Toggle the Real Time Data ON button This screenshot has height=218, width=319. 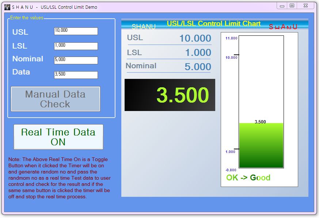58,137
